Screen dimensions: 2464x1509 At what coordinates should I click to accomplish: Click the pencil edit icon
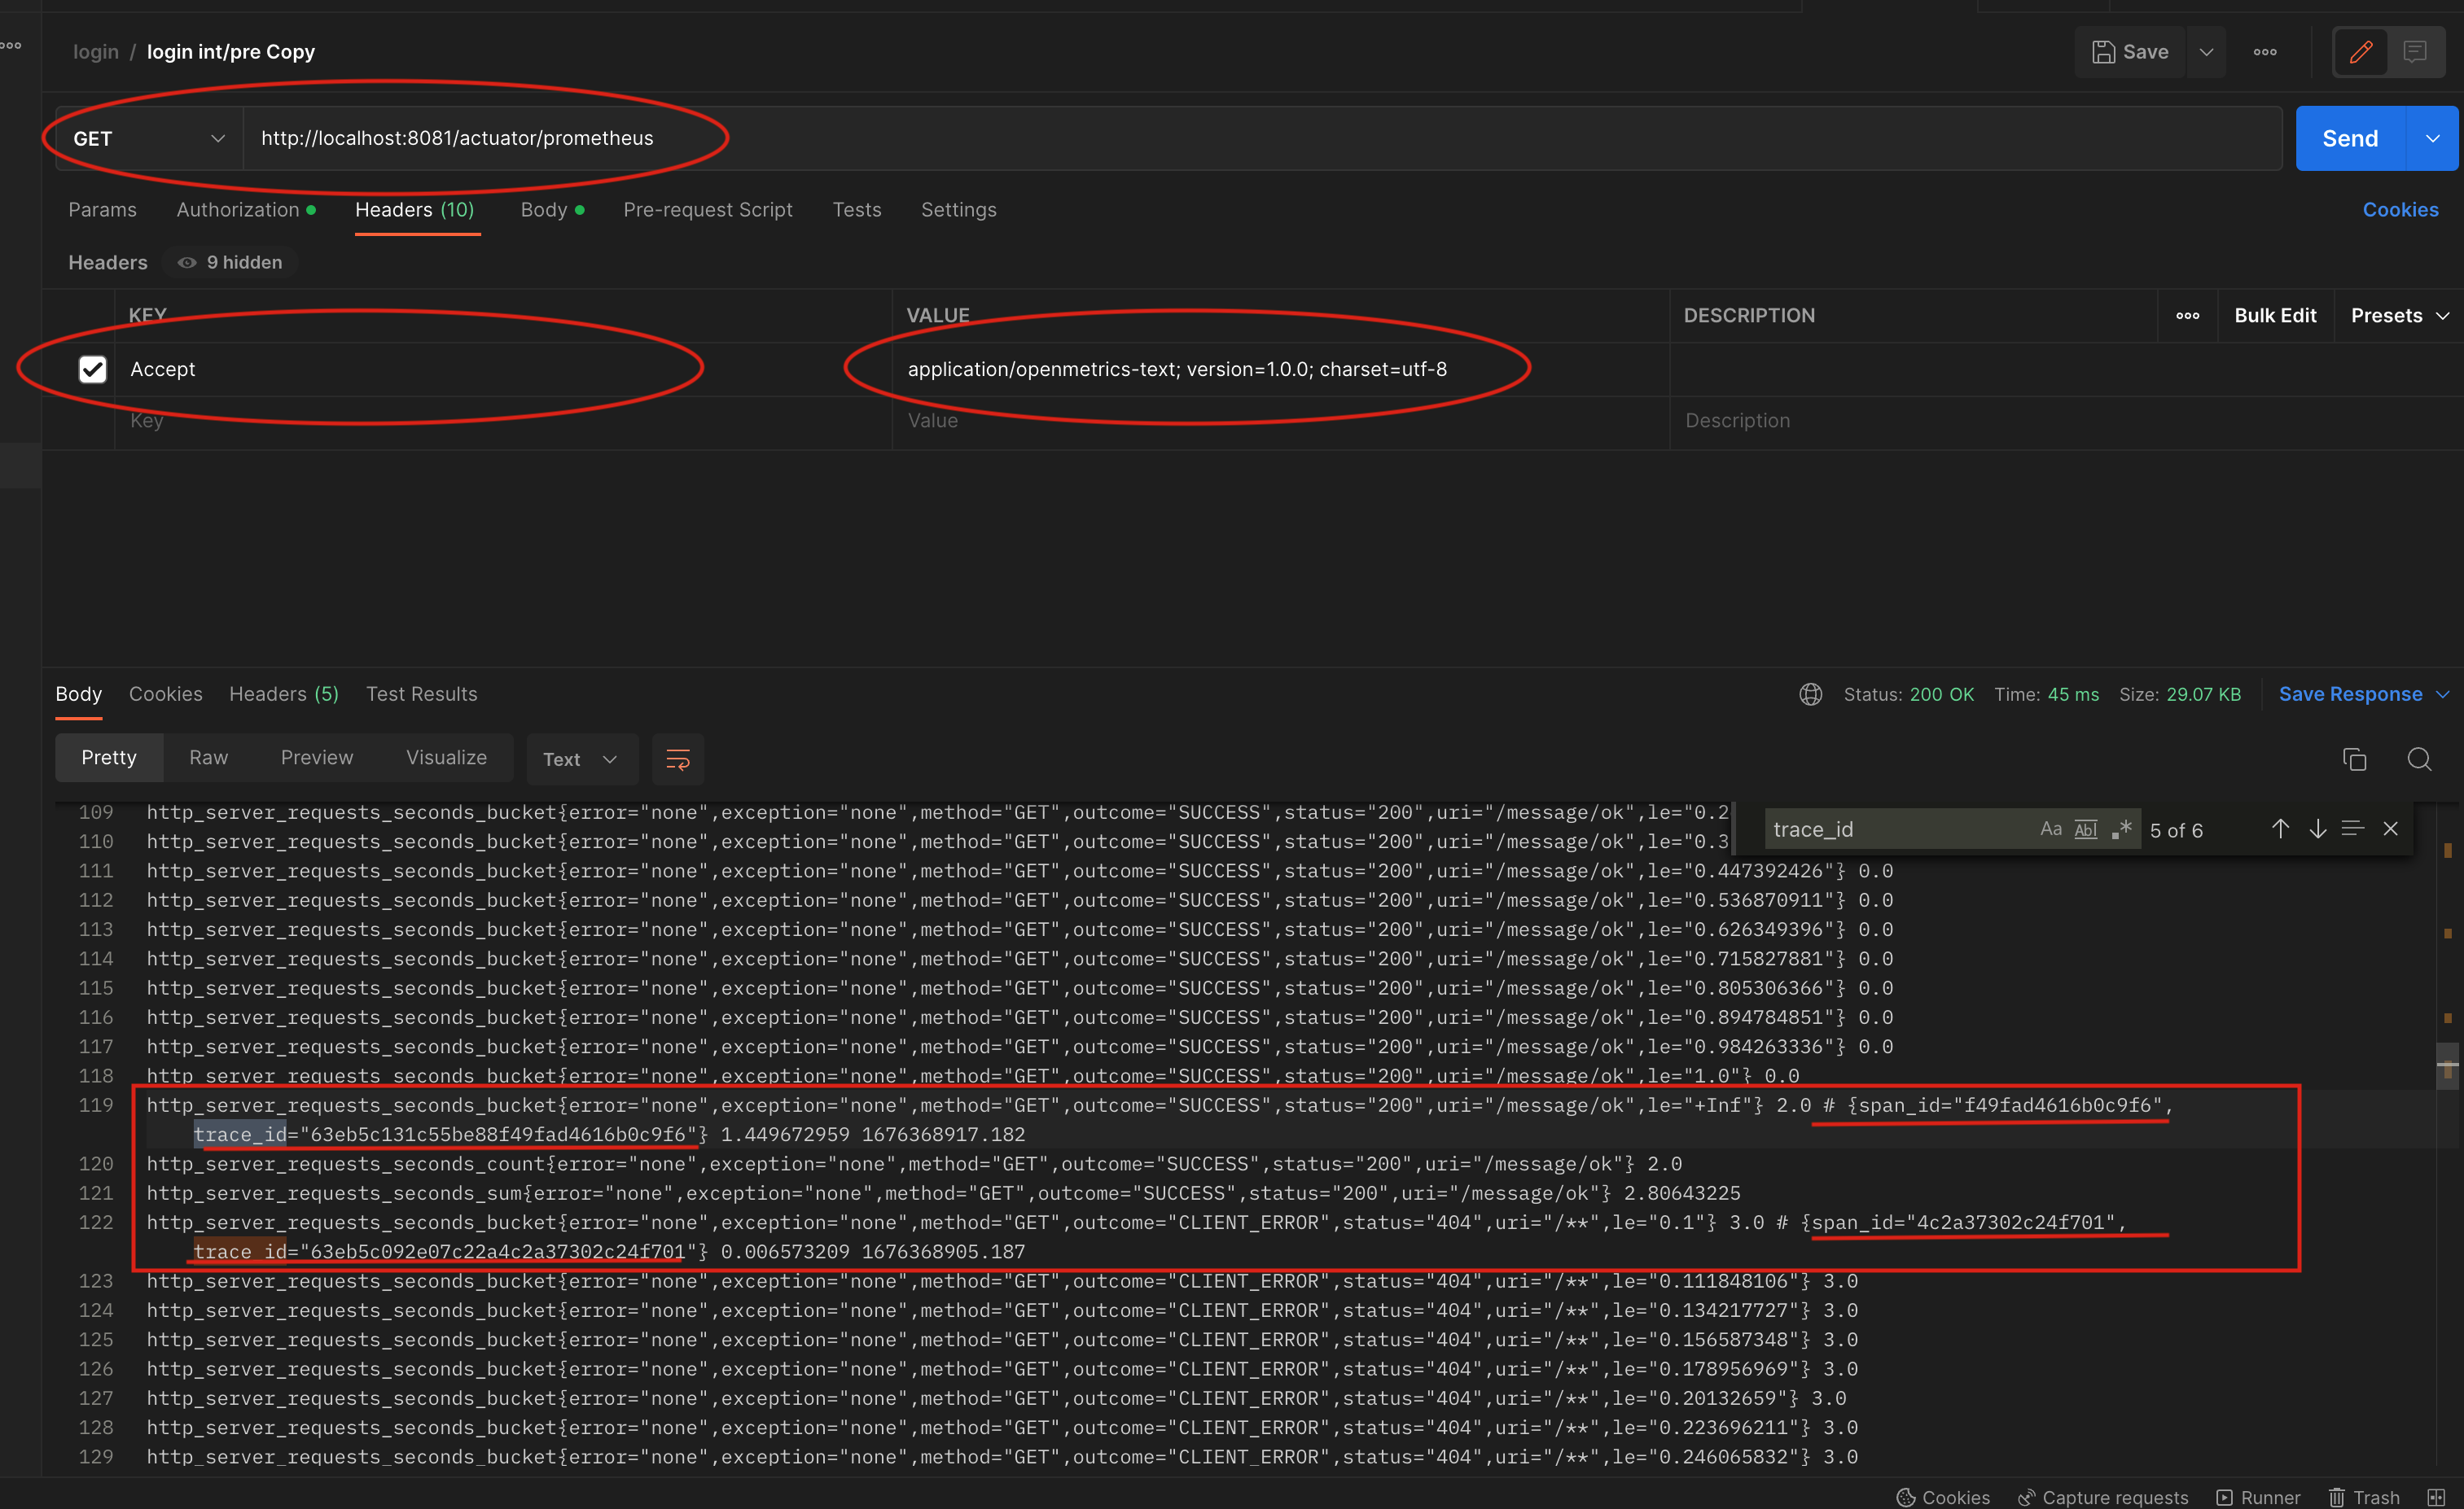pos(2360,52)
